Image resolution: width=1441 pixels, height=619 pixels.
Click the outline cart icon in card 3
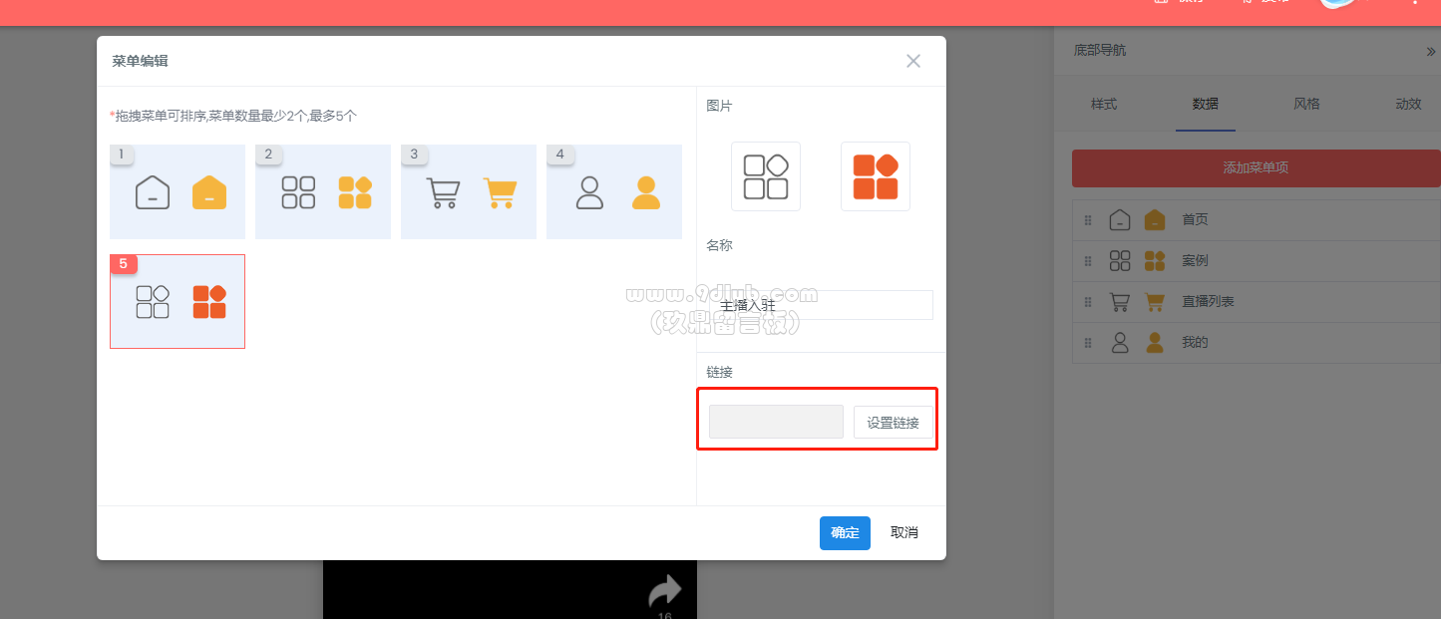tap(444, 192)
